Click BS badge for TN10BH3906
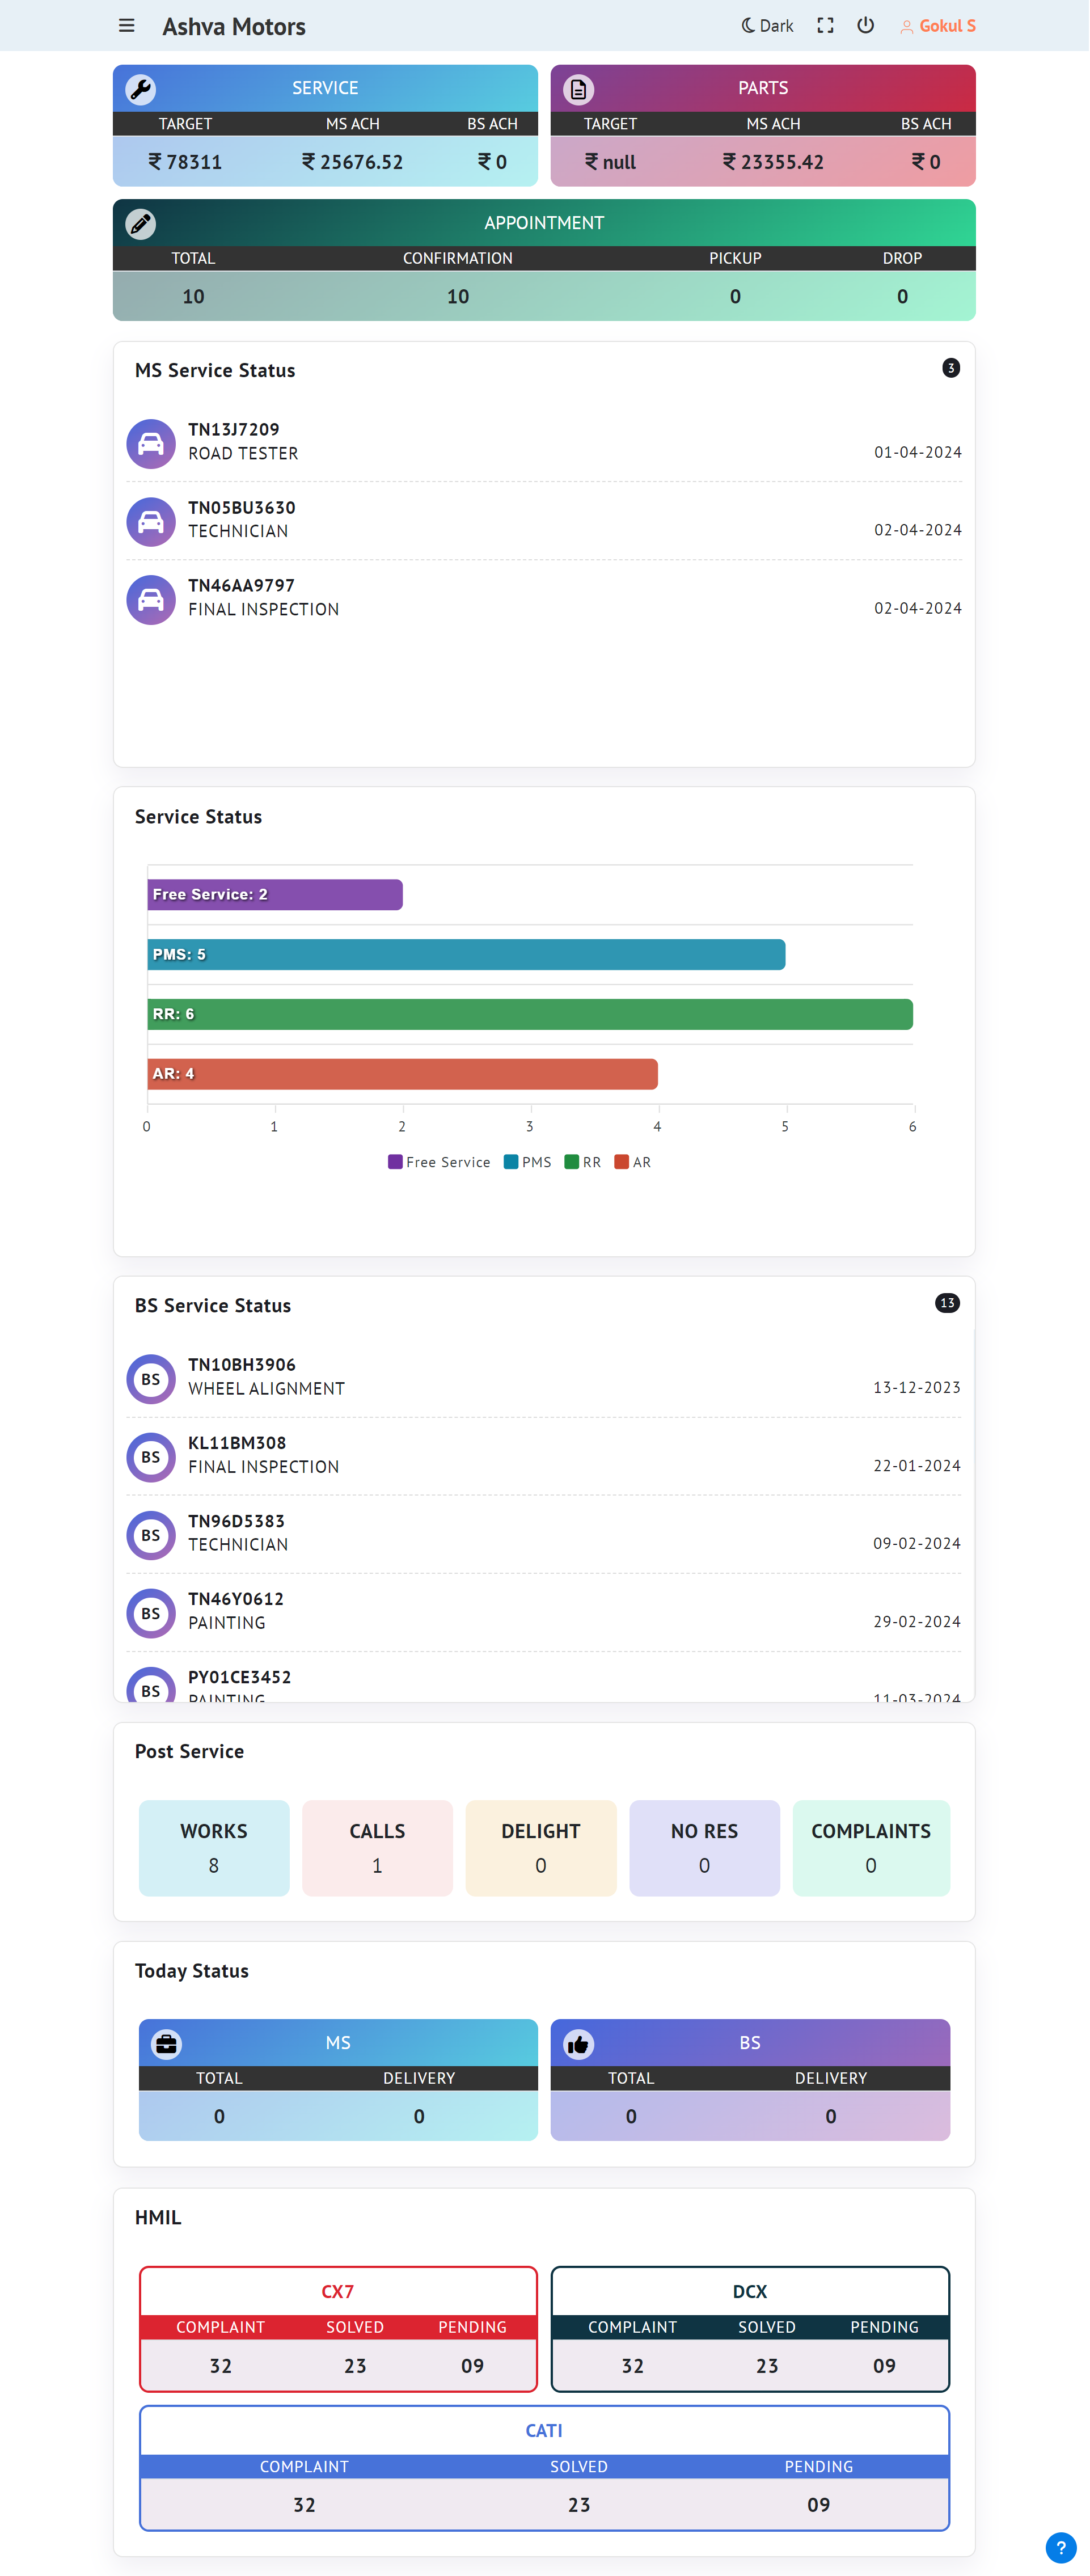The width and height of the screenshot is (1090, 2576). click(151, 1379)
